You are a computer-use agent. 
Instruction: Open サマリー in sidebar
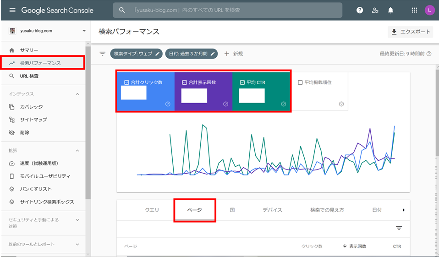(43, 50)
